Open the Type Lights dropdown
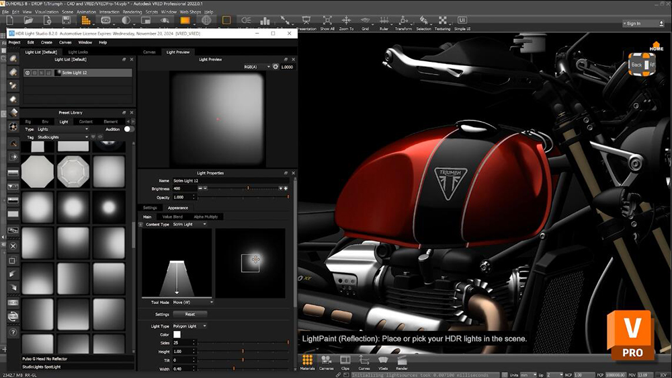The image size is (672, 378). [62, 129]
